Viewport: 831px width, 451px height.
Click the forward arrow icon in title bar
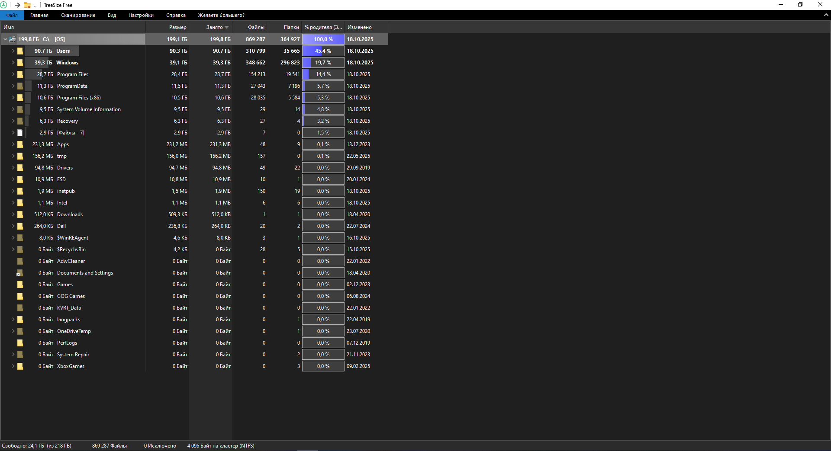(17, 5)
